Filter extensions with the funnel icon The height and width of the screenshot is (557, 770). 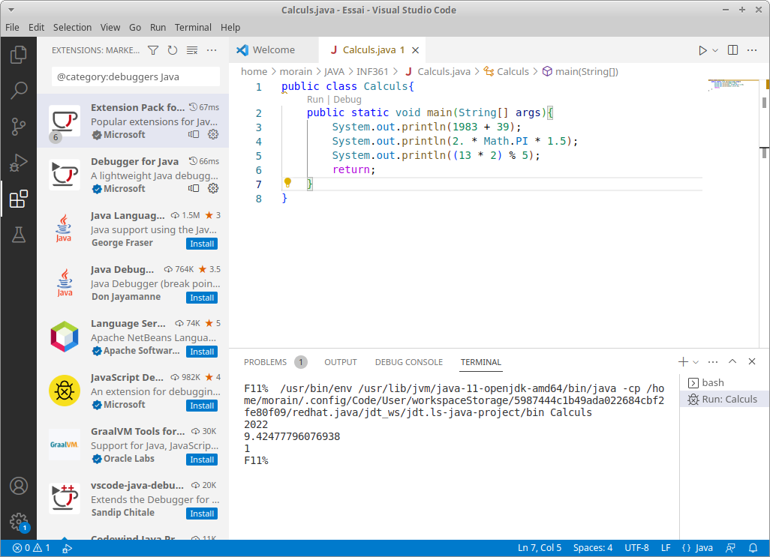[x=153, y=50]
